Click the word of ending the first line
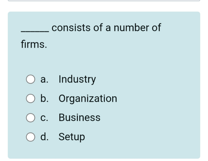The height and width of the screenshot is (161, 208). [x=156, y=27]
